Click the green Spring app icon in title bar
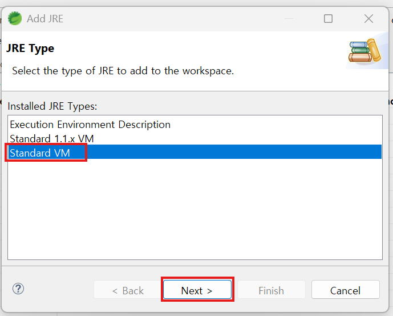This screenshot has width=393, height=316. point(15,18)
